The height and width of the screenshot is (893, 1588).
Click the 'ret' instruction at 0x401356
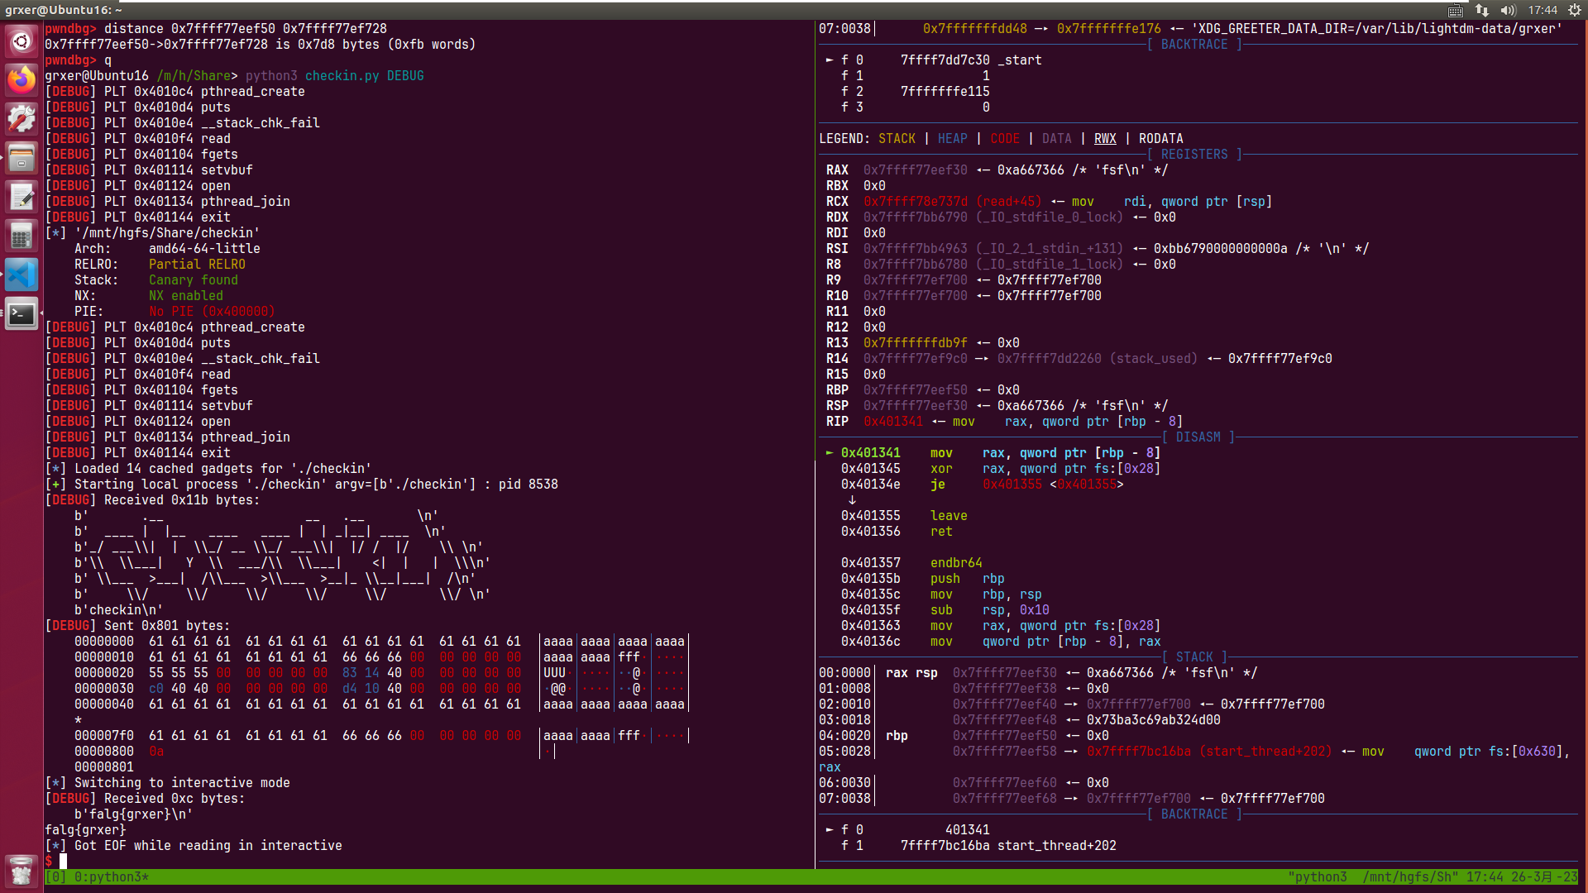[x=941, y=532]
